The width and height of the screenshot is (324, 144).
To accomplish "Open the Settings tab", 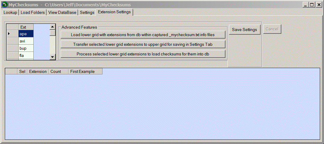I will (87, 12).
